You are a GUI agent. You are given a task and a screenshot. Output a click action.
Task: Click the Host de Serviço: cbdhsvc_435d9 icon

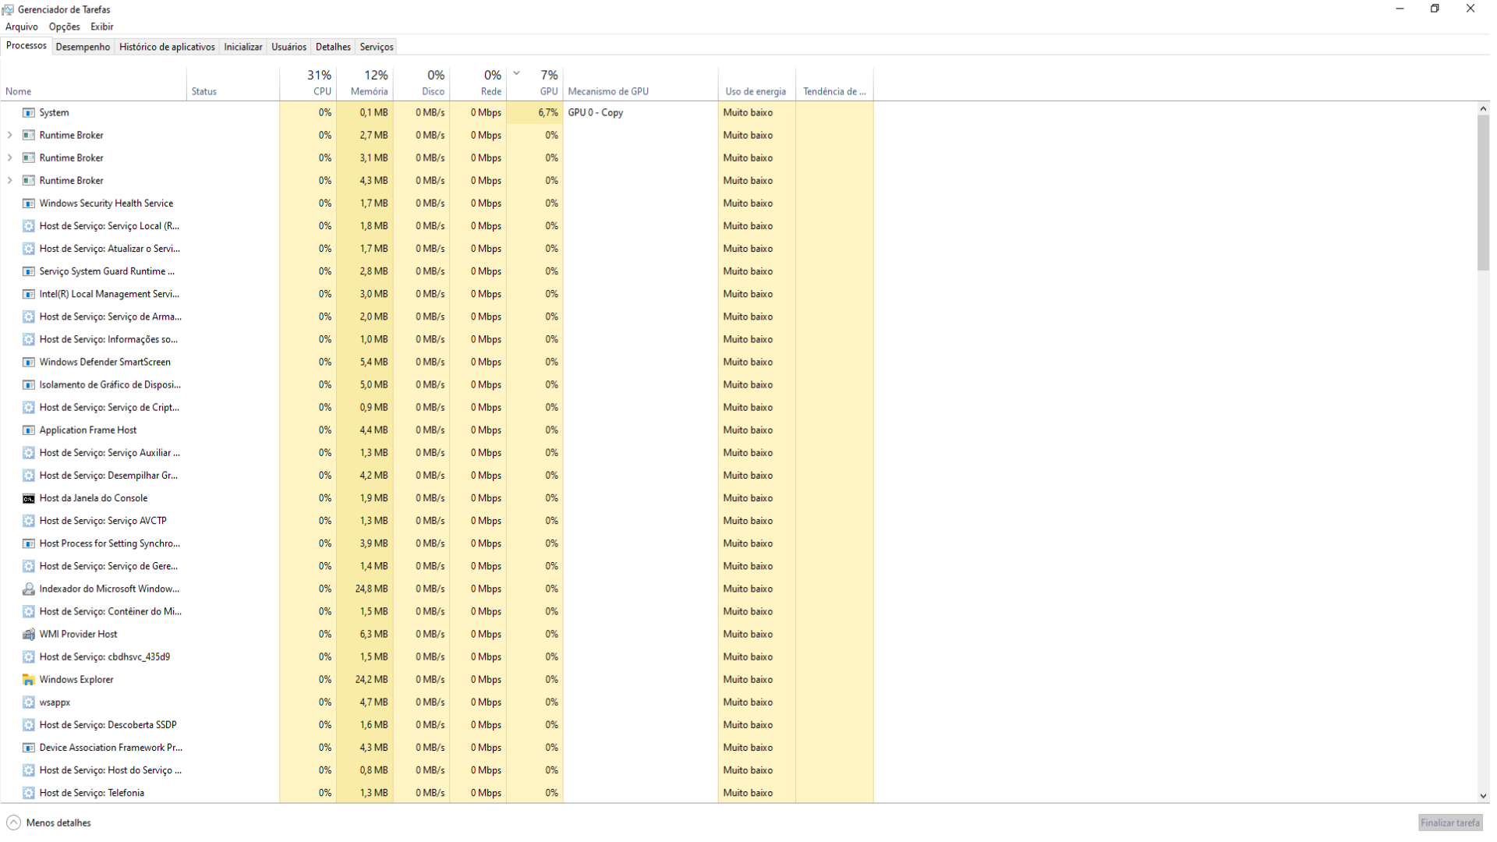click(29, 657)
